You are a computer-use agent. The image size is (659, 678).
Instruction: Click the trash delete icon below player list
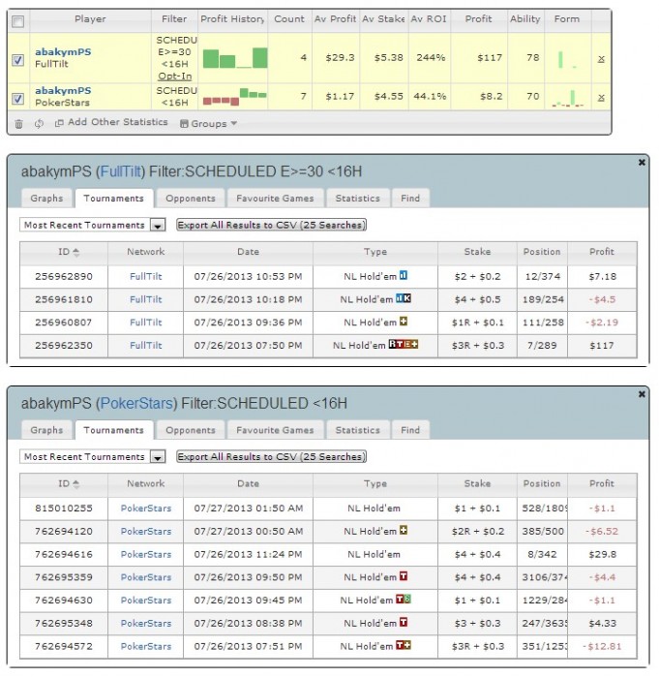tap(18, 124)
